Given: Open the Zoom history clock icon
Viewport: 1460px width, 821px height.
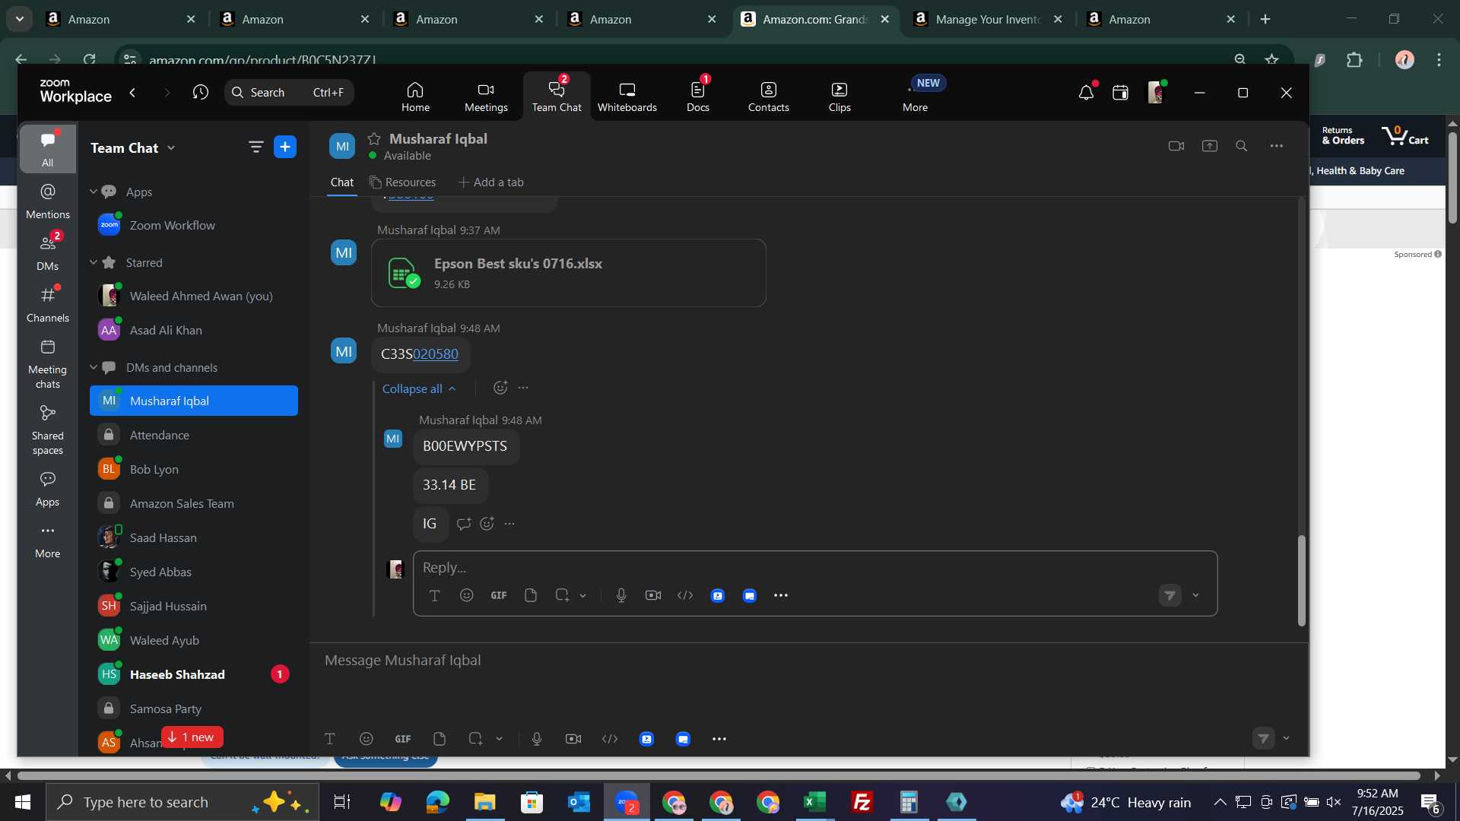Looking at the screenshot, I should tap(201, 92).
